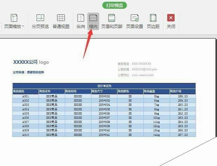This screenshot has width=217, height=166.
Task: Click the 商品名称 column header
Action: click(52, 91)
